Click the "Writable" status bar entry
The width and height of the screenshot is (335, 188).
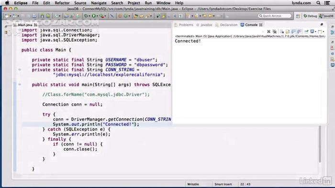pos(193,184)
